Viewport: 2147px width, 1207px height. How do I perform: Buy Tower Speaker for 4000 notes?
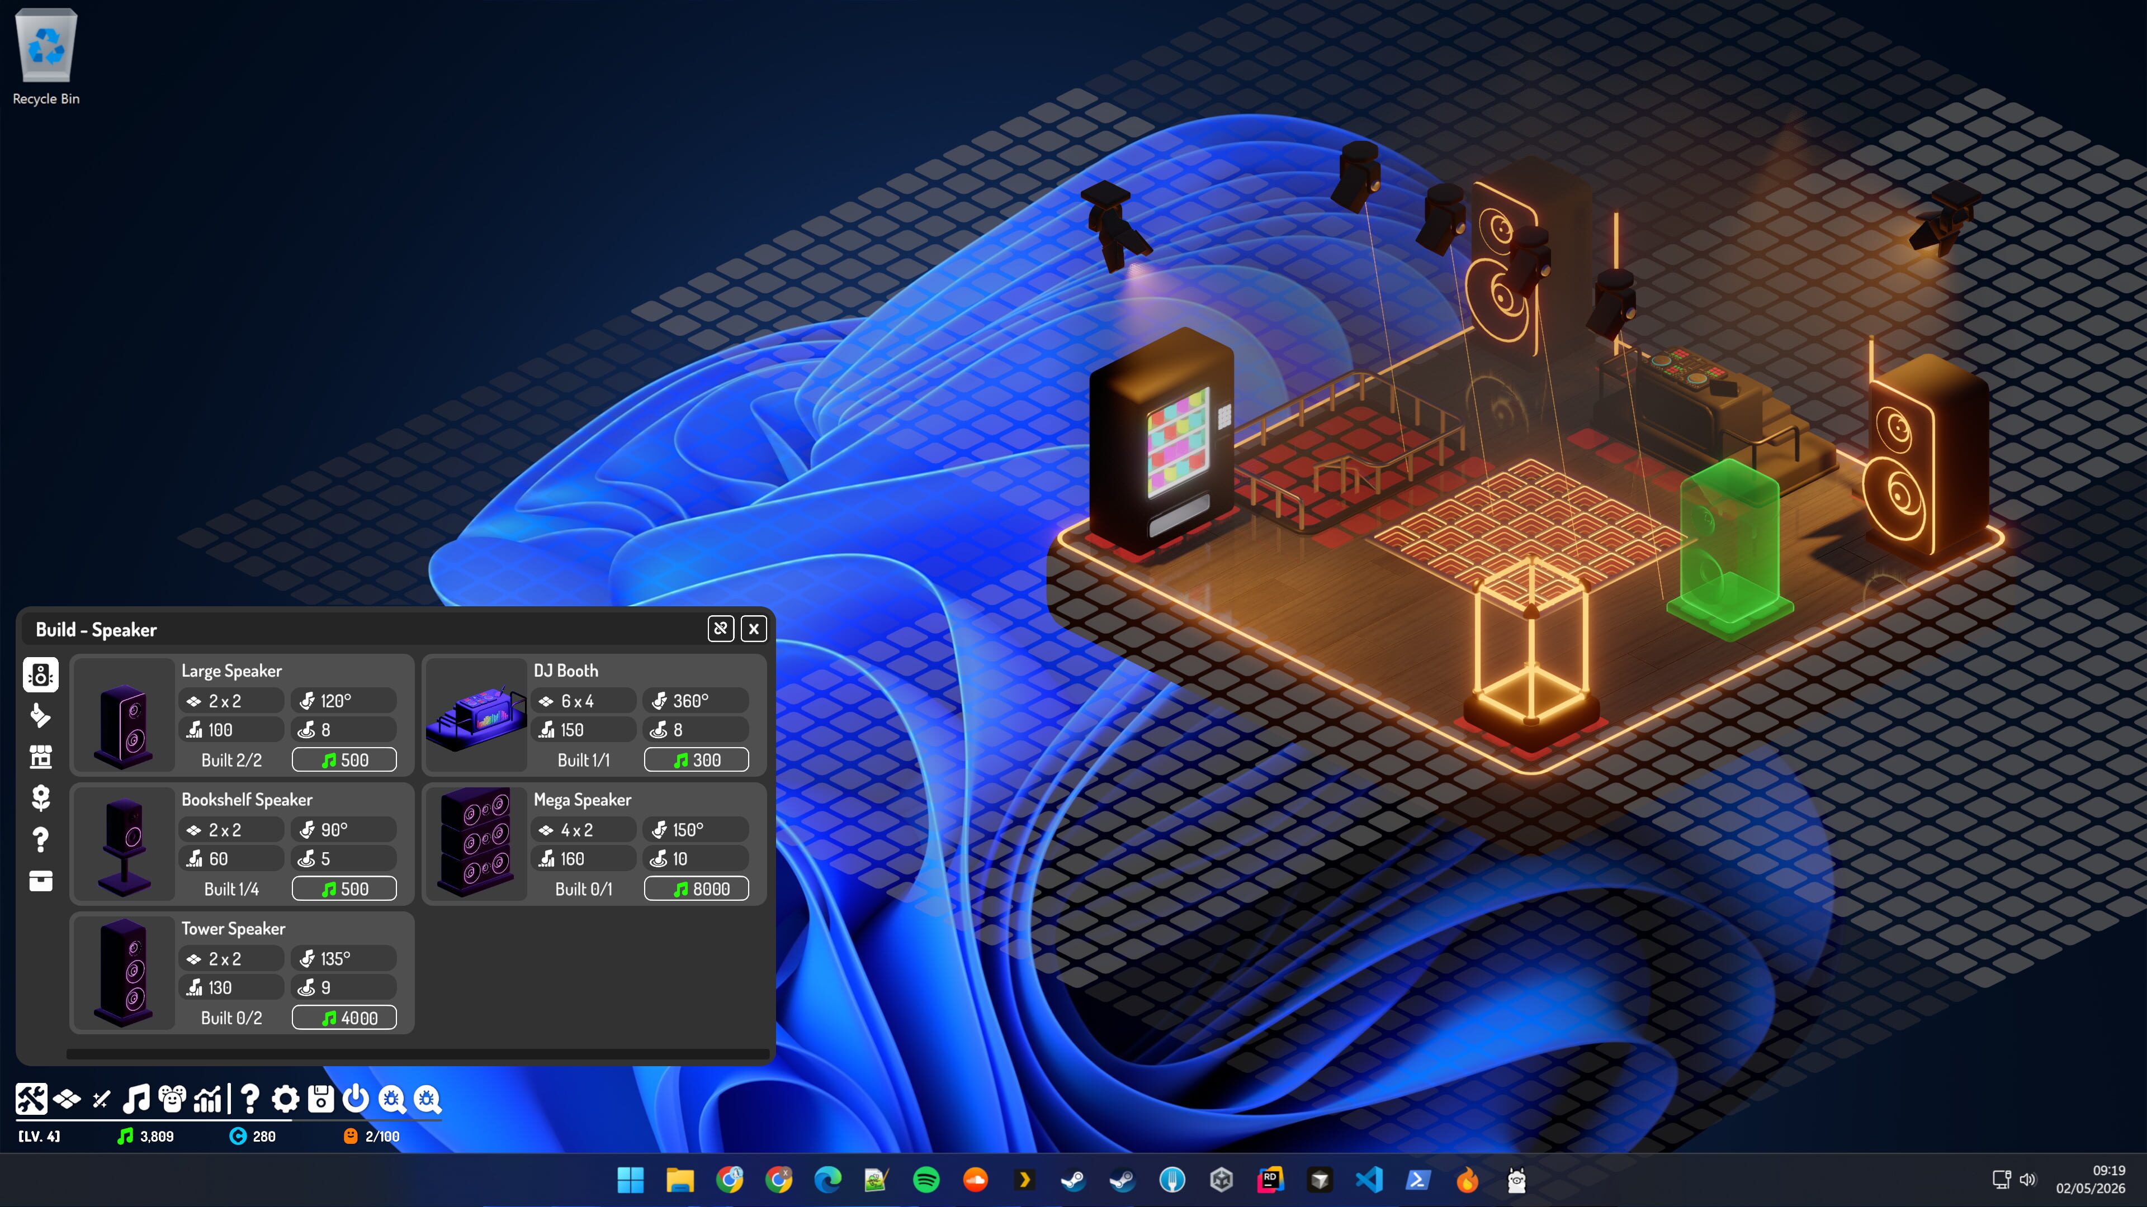344,1018
